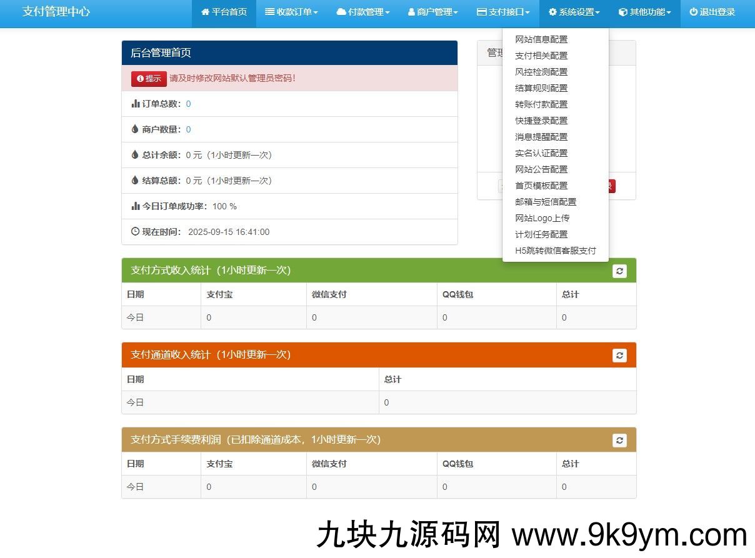Click the cube icon for 其他功能
This screenshot has height=558, width=755.
(x=623, y=12)
